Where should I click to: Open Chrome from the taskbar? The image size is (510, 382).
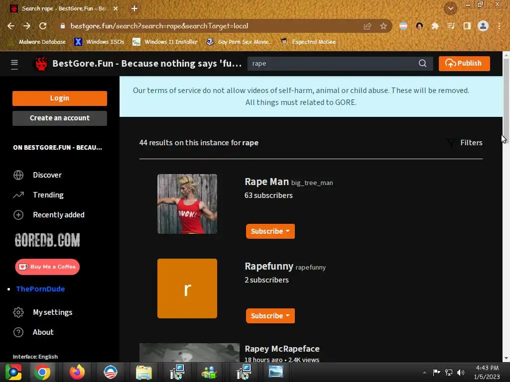[42, 372]
